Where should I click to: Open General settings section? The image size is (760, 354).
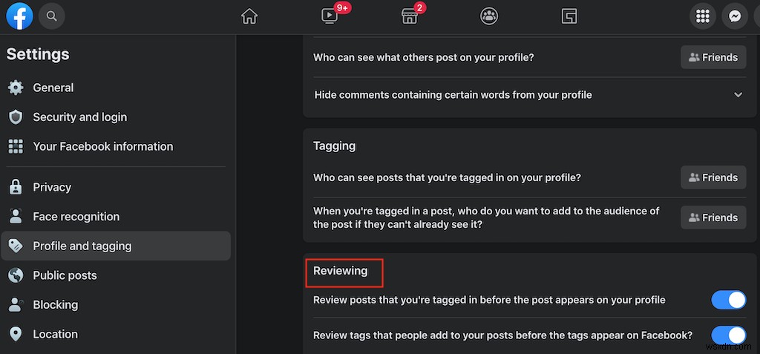tap(116, 88)
